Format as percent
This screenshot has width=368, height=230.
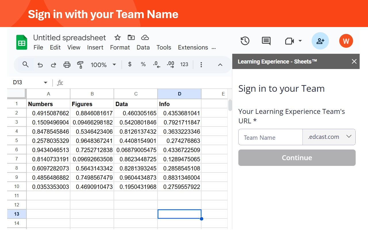[x=143, y=64]
